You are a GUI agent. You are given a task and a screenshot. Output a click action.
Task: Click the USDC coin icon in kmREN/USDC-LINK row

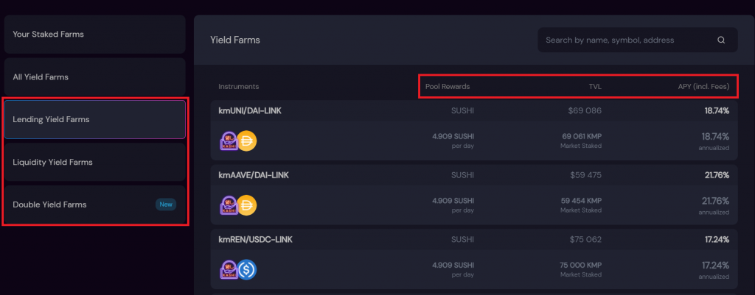coord(246,269)
